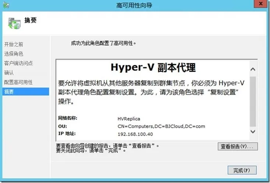Click the 查看报告(V)... button
Viewport: 270px width, 183px height.
[x=238, y=146]
